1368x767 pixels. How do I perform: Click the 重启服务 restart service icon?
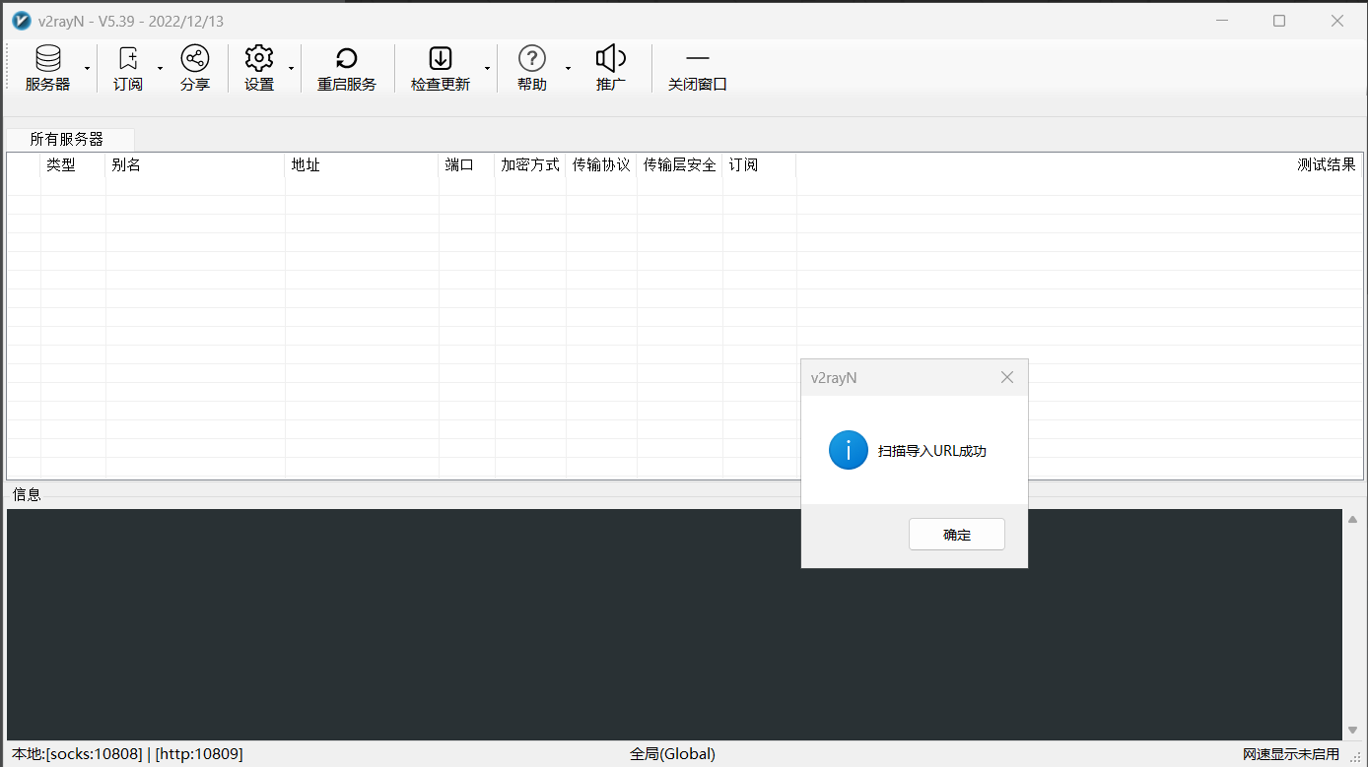[x=346, y=59]
